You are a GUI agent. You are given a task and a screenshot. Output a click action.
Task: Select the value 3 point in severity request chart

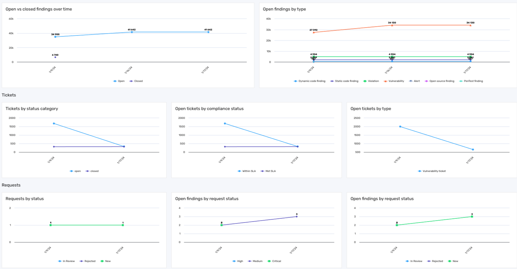tap(297, 217)
